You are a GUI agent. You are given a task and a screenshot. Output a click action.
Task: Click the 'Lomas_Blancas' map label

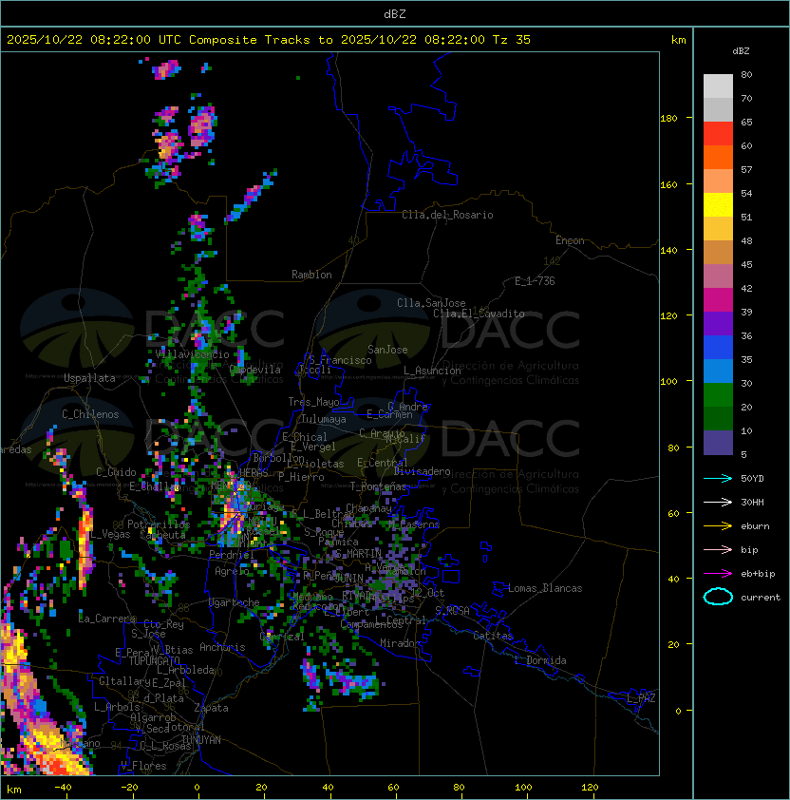click(545, 588)
